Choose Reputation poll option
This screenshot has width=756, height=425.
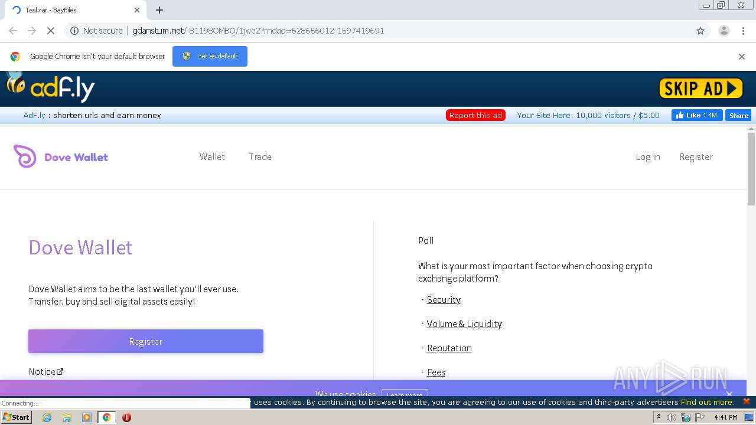pos(449,348)
